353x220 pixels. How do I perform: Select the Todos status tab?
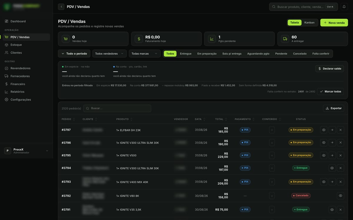click(170, 54)
